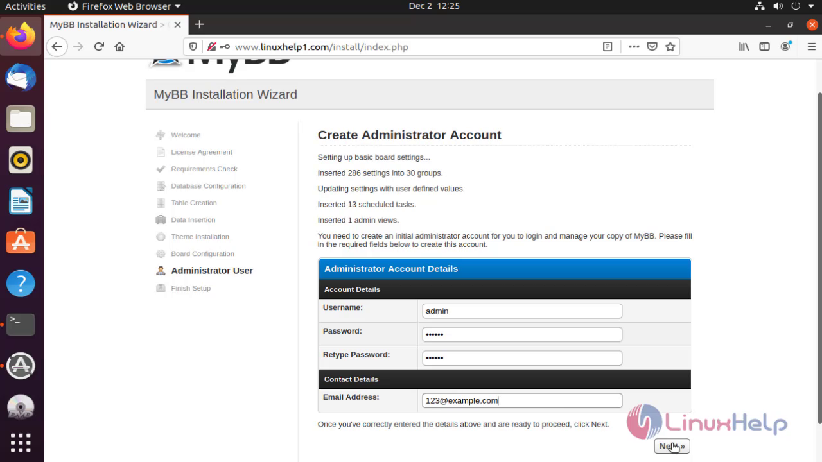Click Requirements Check step
Viewport: 822px width, 462px height.
click(x=204, y=169)
